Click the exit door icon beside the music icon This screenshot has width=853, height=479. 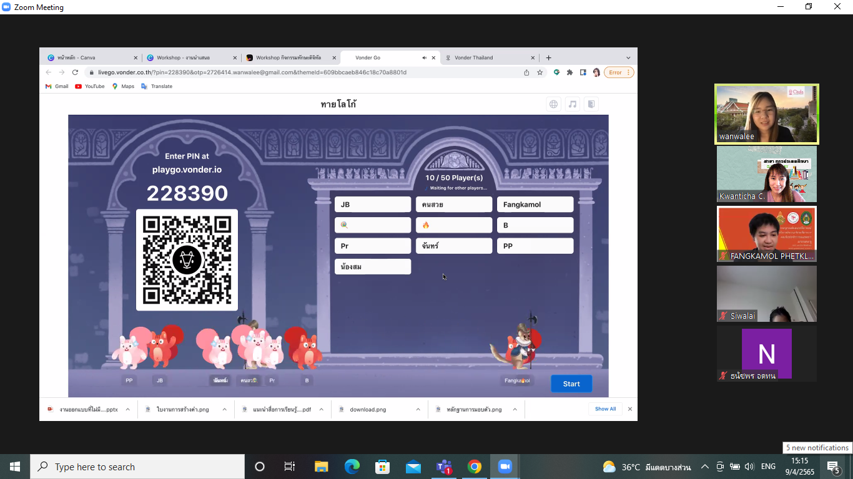click(x=591, y=104)
